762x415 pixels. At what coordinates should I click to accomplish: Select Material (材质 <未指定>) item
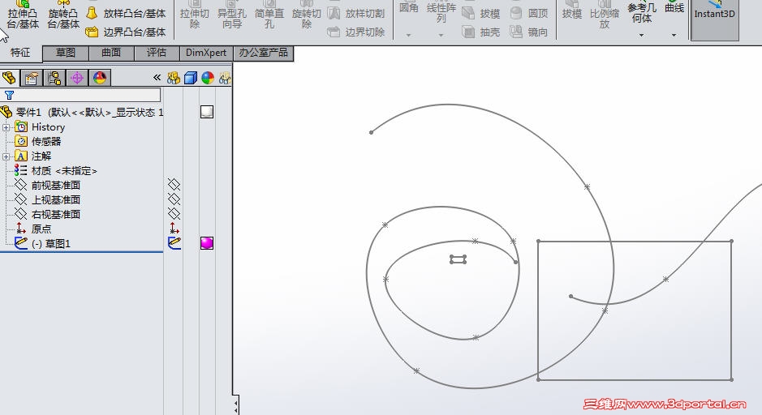(x=56, y=170)
